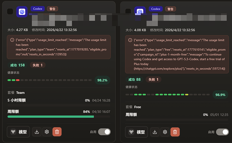
Task: Click the Codex tag on the Team card
Action: point(38,9)
